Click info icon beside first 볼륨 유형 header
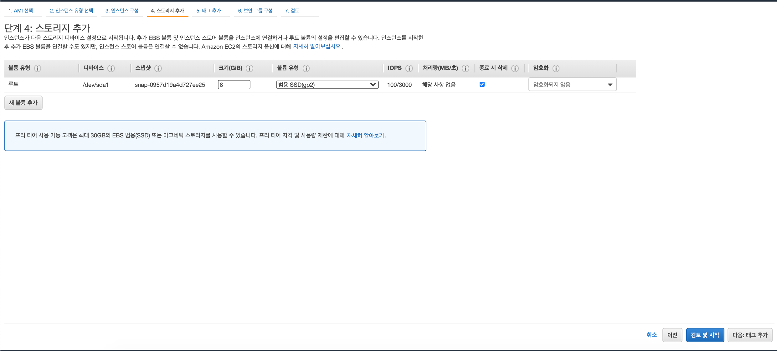The height and width of the screenshot is (351, 777). 38,68
